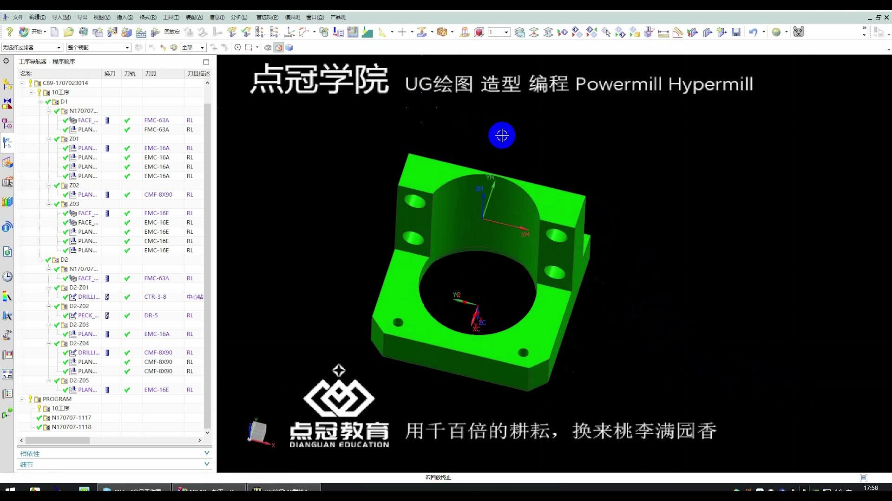Click the WCS coordinate system icon
The width and height of the screenshot is (892, 501).
[x=289, y=32]
